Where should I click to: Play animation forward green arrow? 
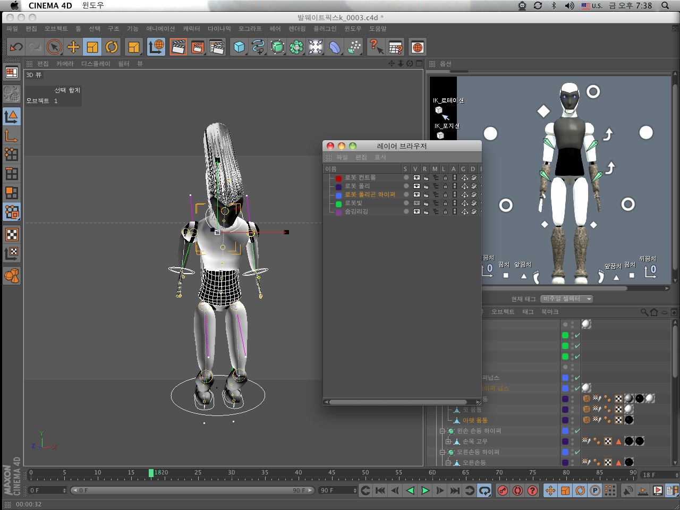coord(425,490)
